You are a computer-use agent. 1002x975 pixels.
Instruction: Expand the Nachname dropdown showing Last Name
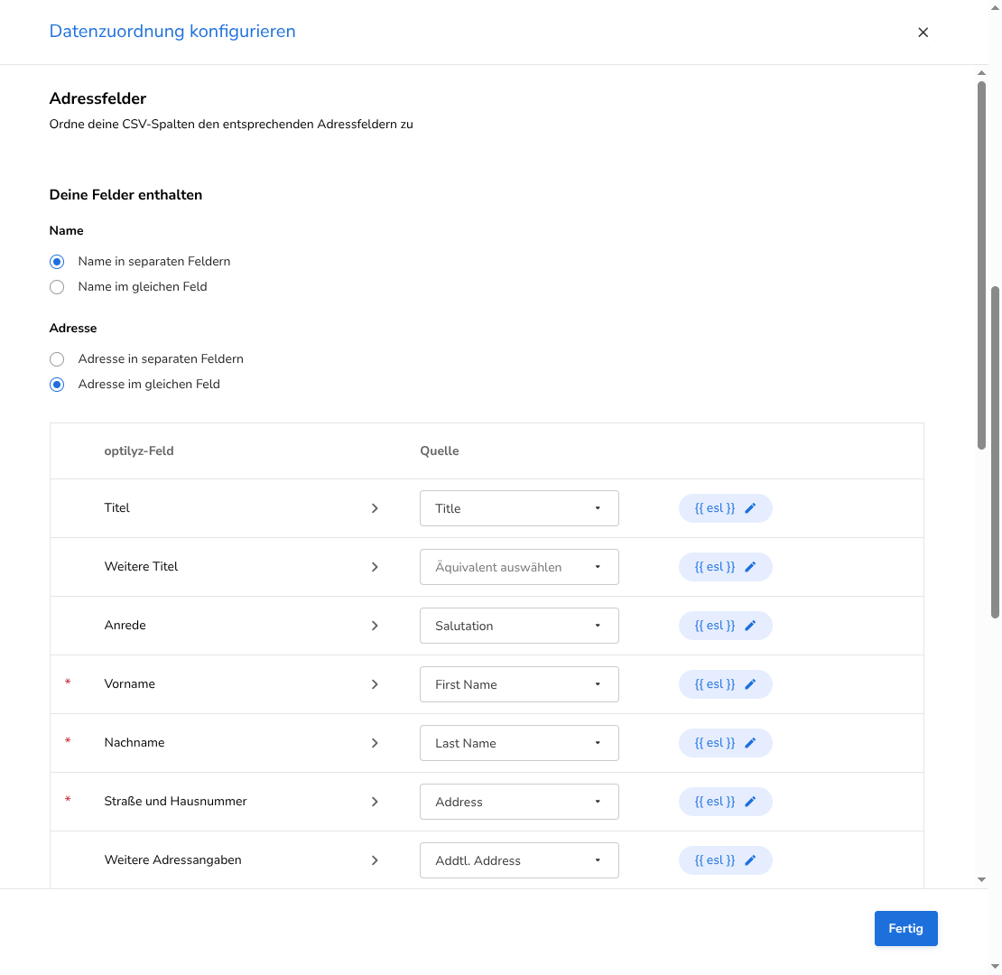[519, 743]
